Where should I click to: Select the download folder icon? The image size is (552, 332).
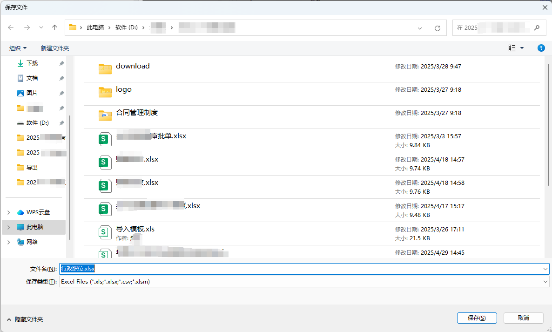105,68
